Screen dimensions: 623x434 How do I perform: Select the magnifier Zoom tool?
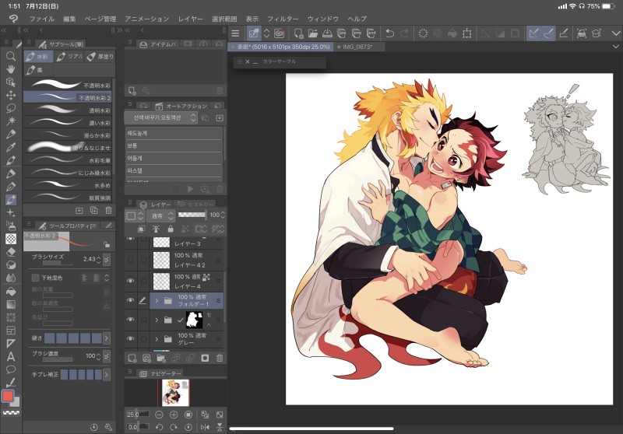pyautogui.click(x=11, y=56)
